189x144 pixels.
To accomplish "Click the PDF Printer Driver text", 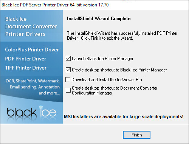I will pyautogui.click(x=26, y=59).
